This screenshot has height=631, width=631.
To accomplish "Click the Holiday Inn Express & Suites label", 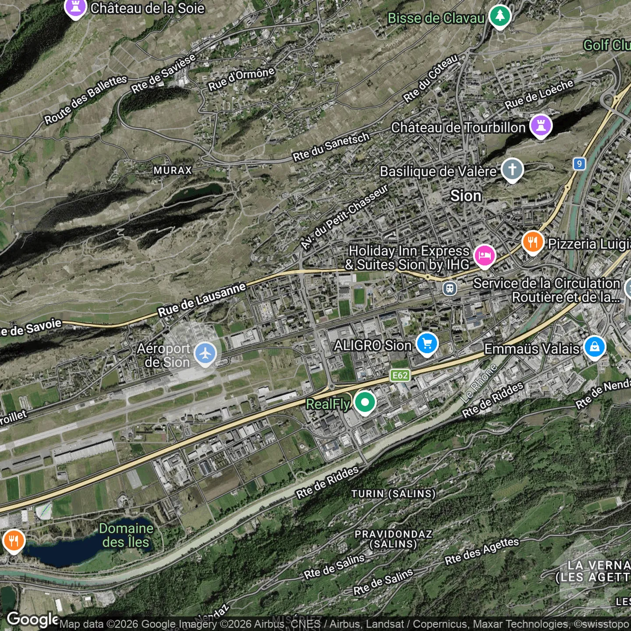I will coord(407,258).
